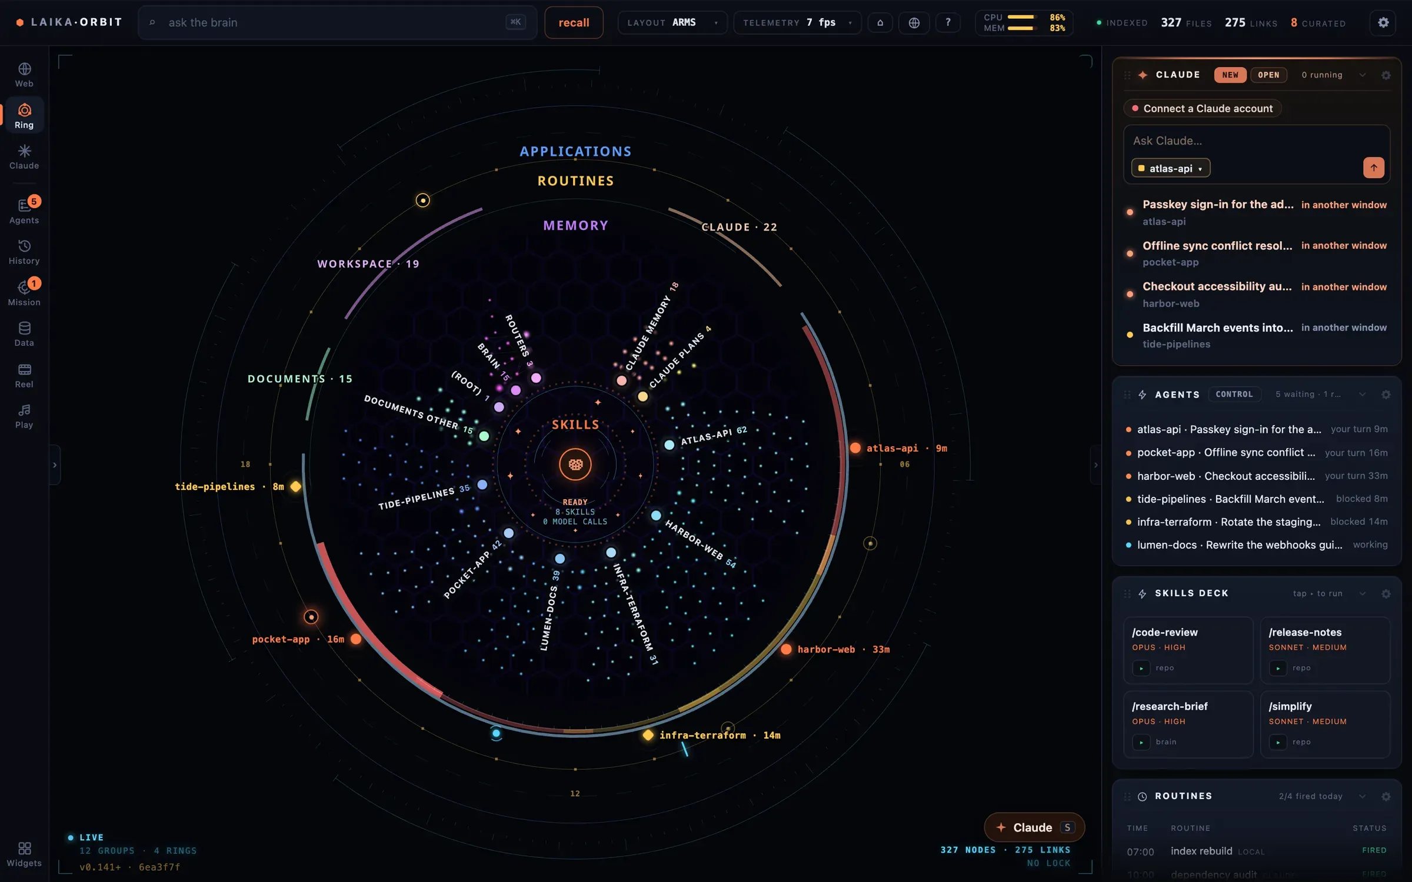Open Agents panel settings gear
This screenshot has height=882, width=1412.
[1386, 395]
